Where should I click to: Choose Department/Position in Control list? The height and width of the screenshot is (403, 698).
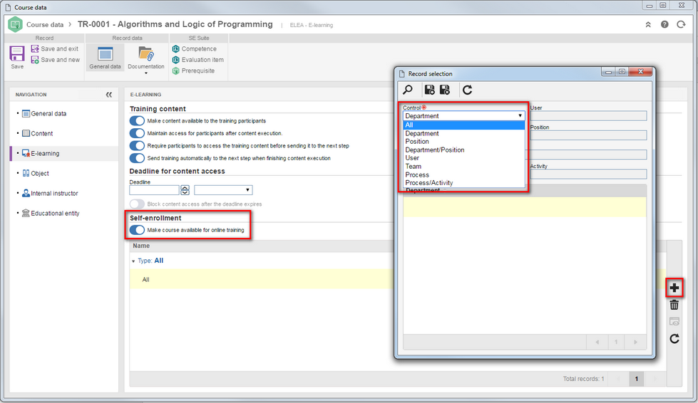click(464, 150)
